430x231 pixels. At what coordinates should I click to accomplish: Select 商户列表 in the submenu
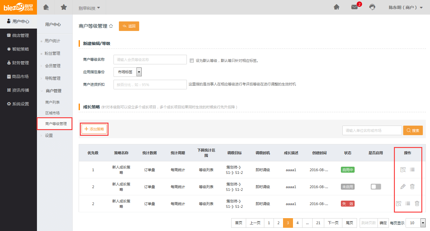(52, 102)
